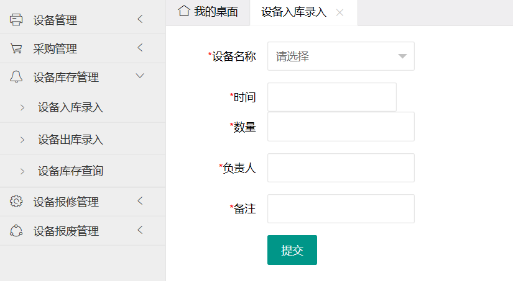This screenshot has height=281, width=513.
Task: Expand the 采购管理 menu arrow
Action: pos(140,48)
